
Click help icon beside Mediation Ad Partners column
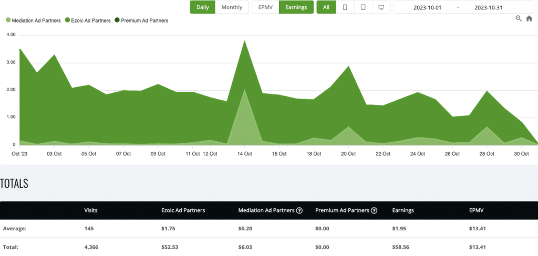pyautogui.click(x=299, y=210)
